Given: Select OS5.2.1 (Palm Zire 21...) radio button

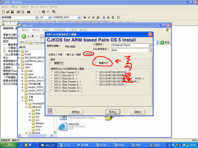Looking at the screenshot, I should pos(52,79).
